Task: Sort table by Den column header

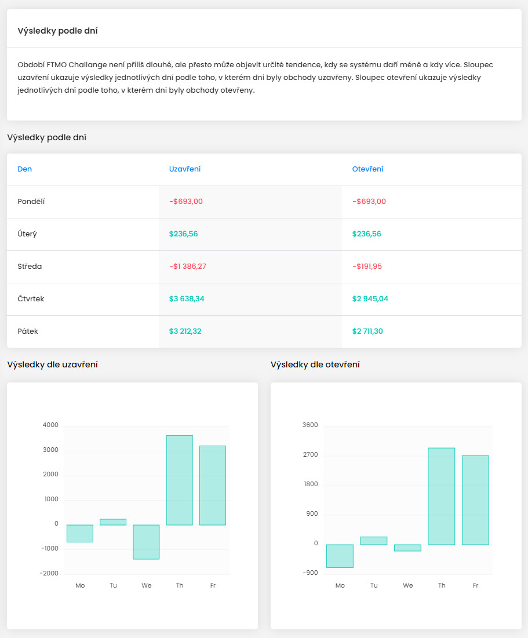Action: 24,169
